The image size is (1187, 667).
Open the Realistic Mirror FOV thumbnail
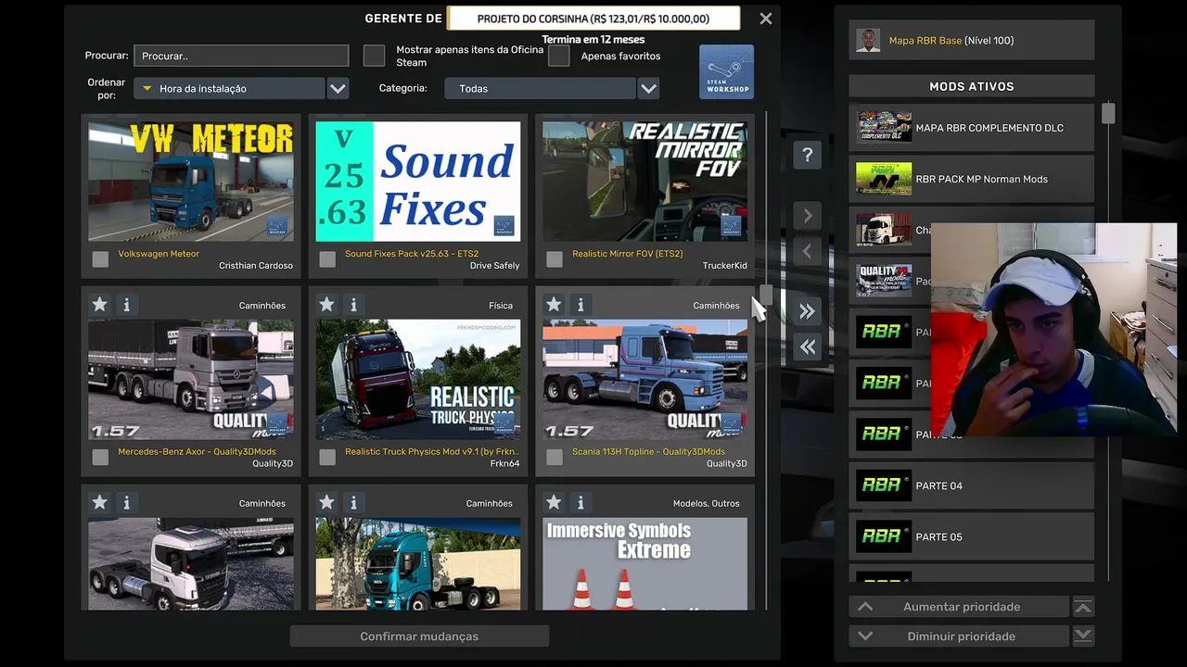click(645, 182)
